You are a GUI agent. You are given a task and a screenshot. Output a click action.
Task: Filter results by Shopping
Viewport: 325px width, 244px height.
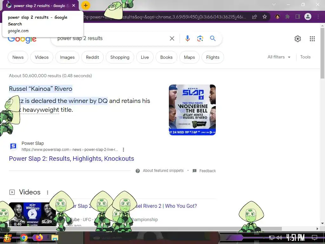120,57
